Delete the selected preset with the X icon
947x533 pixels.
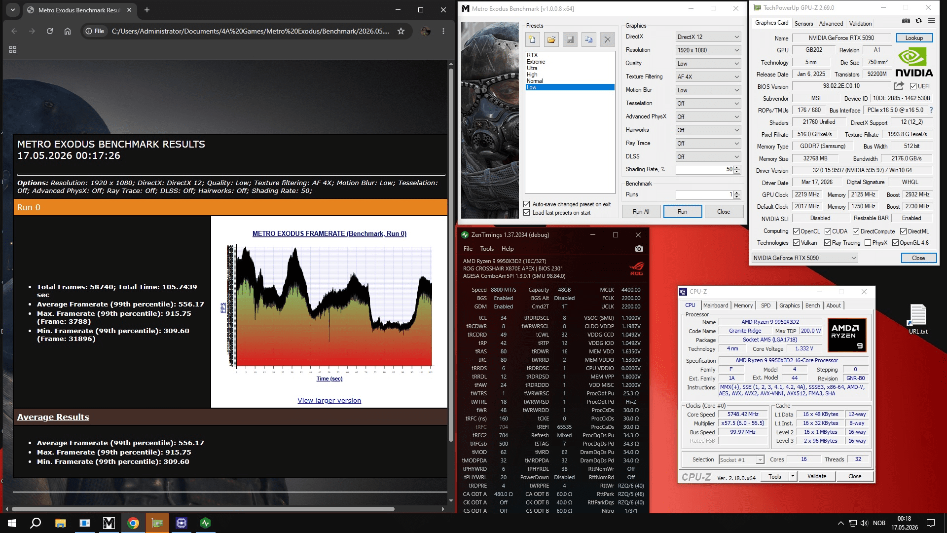coord(607,40)
